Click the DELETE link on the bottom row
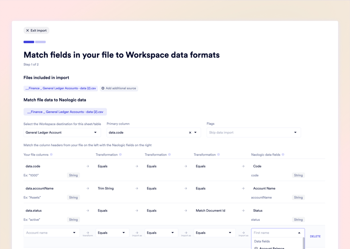 [315, 236]
